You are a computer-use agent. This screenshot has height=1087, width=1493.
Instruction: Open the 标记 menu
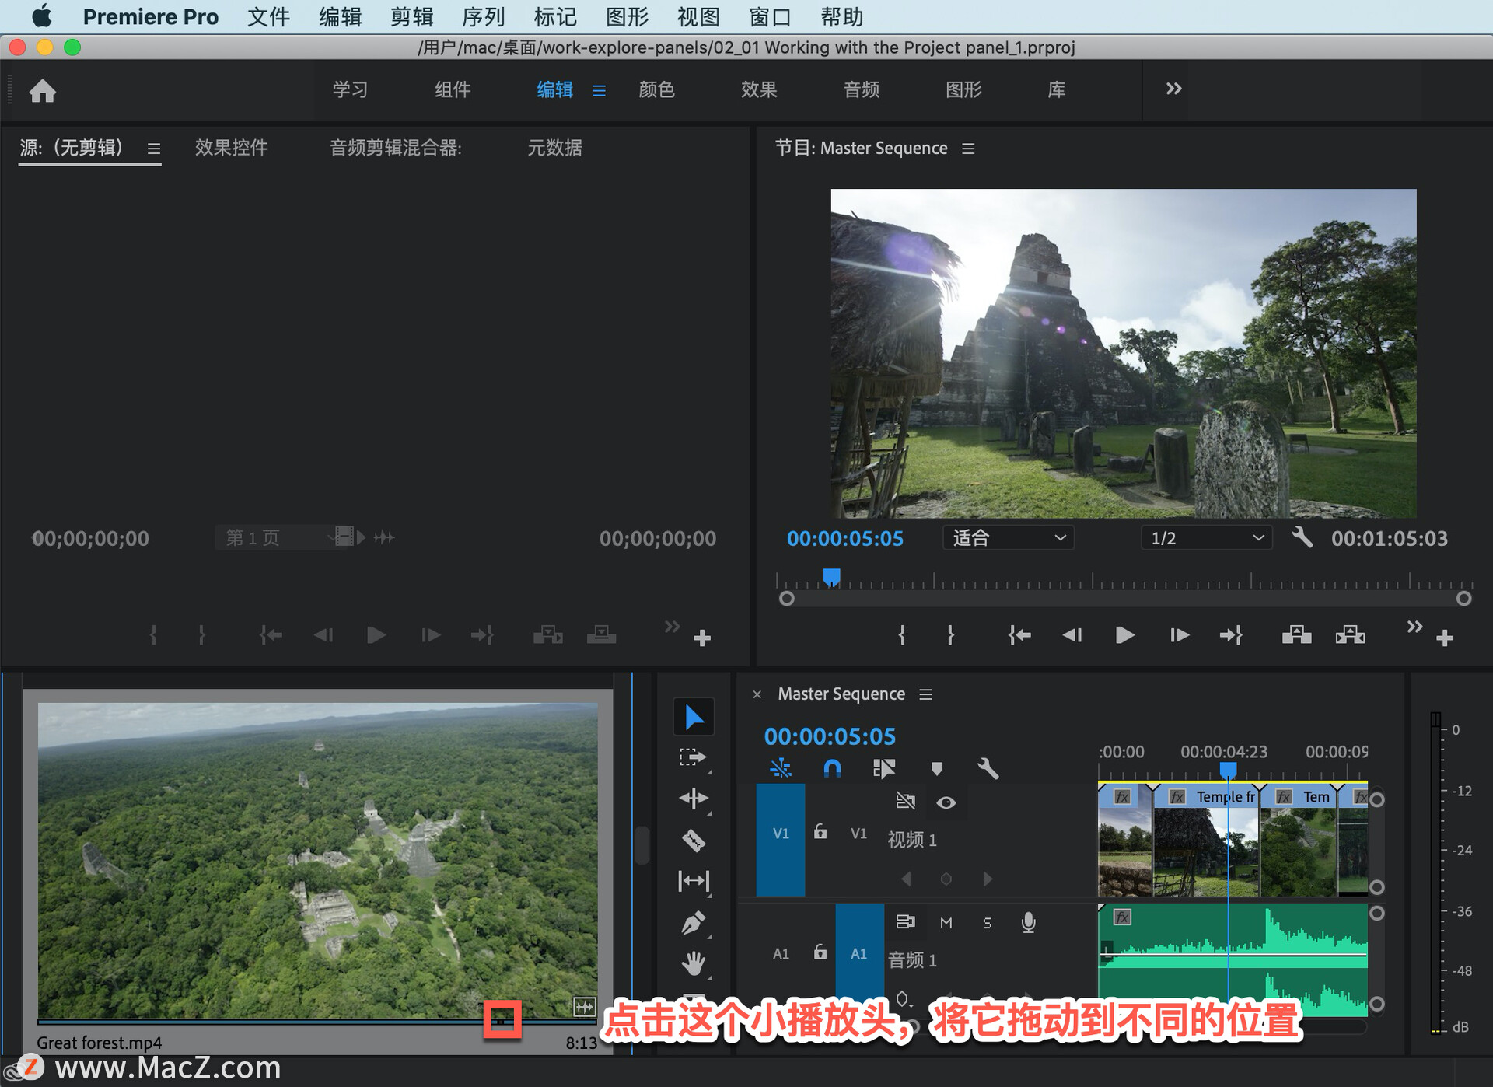pyautogui.click(x=555, y=16)
